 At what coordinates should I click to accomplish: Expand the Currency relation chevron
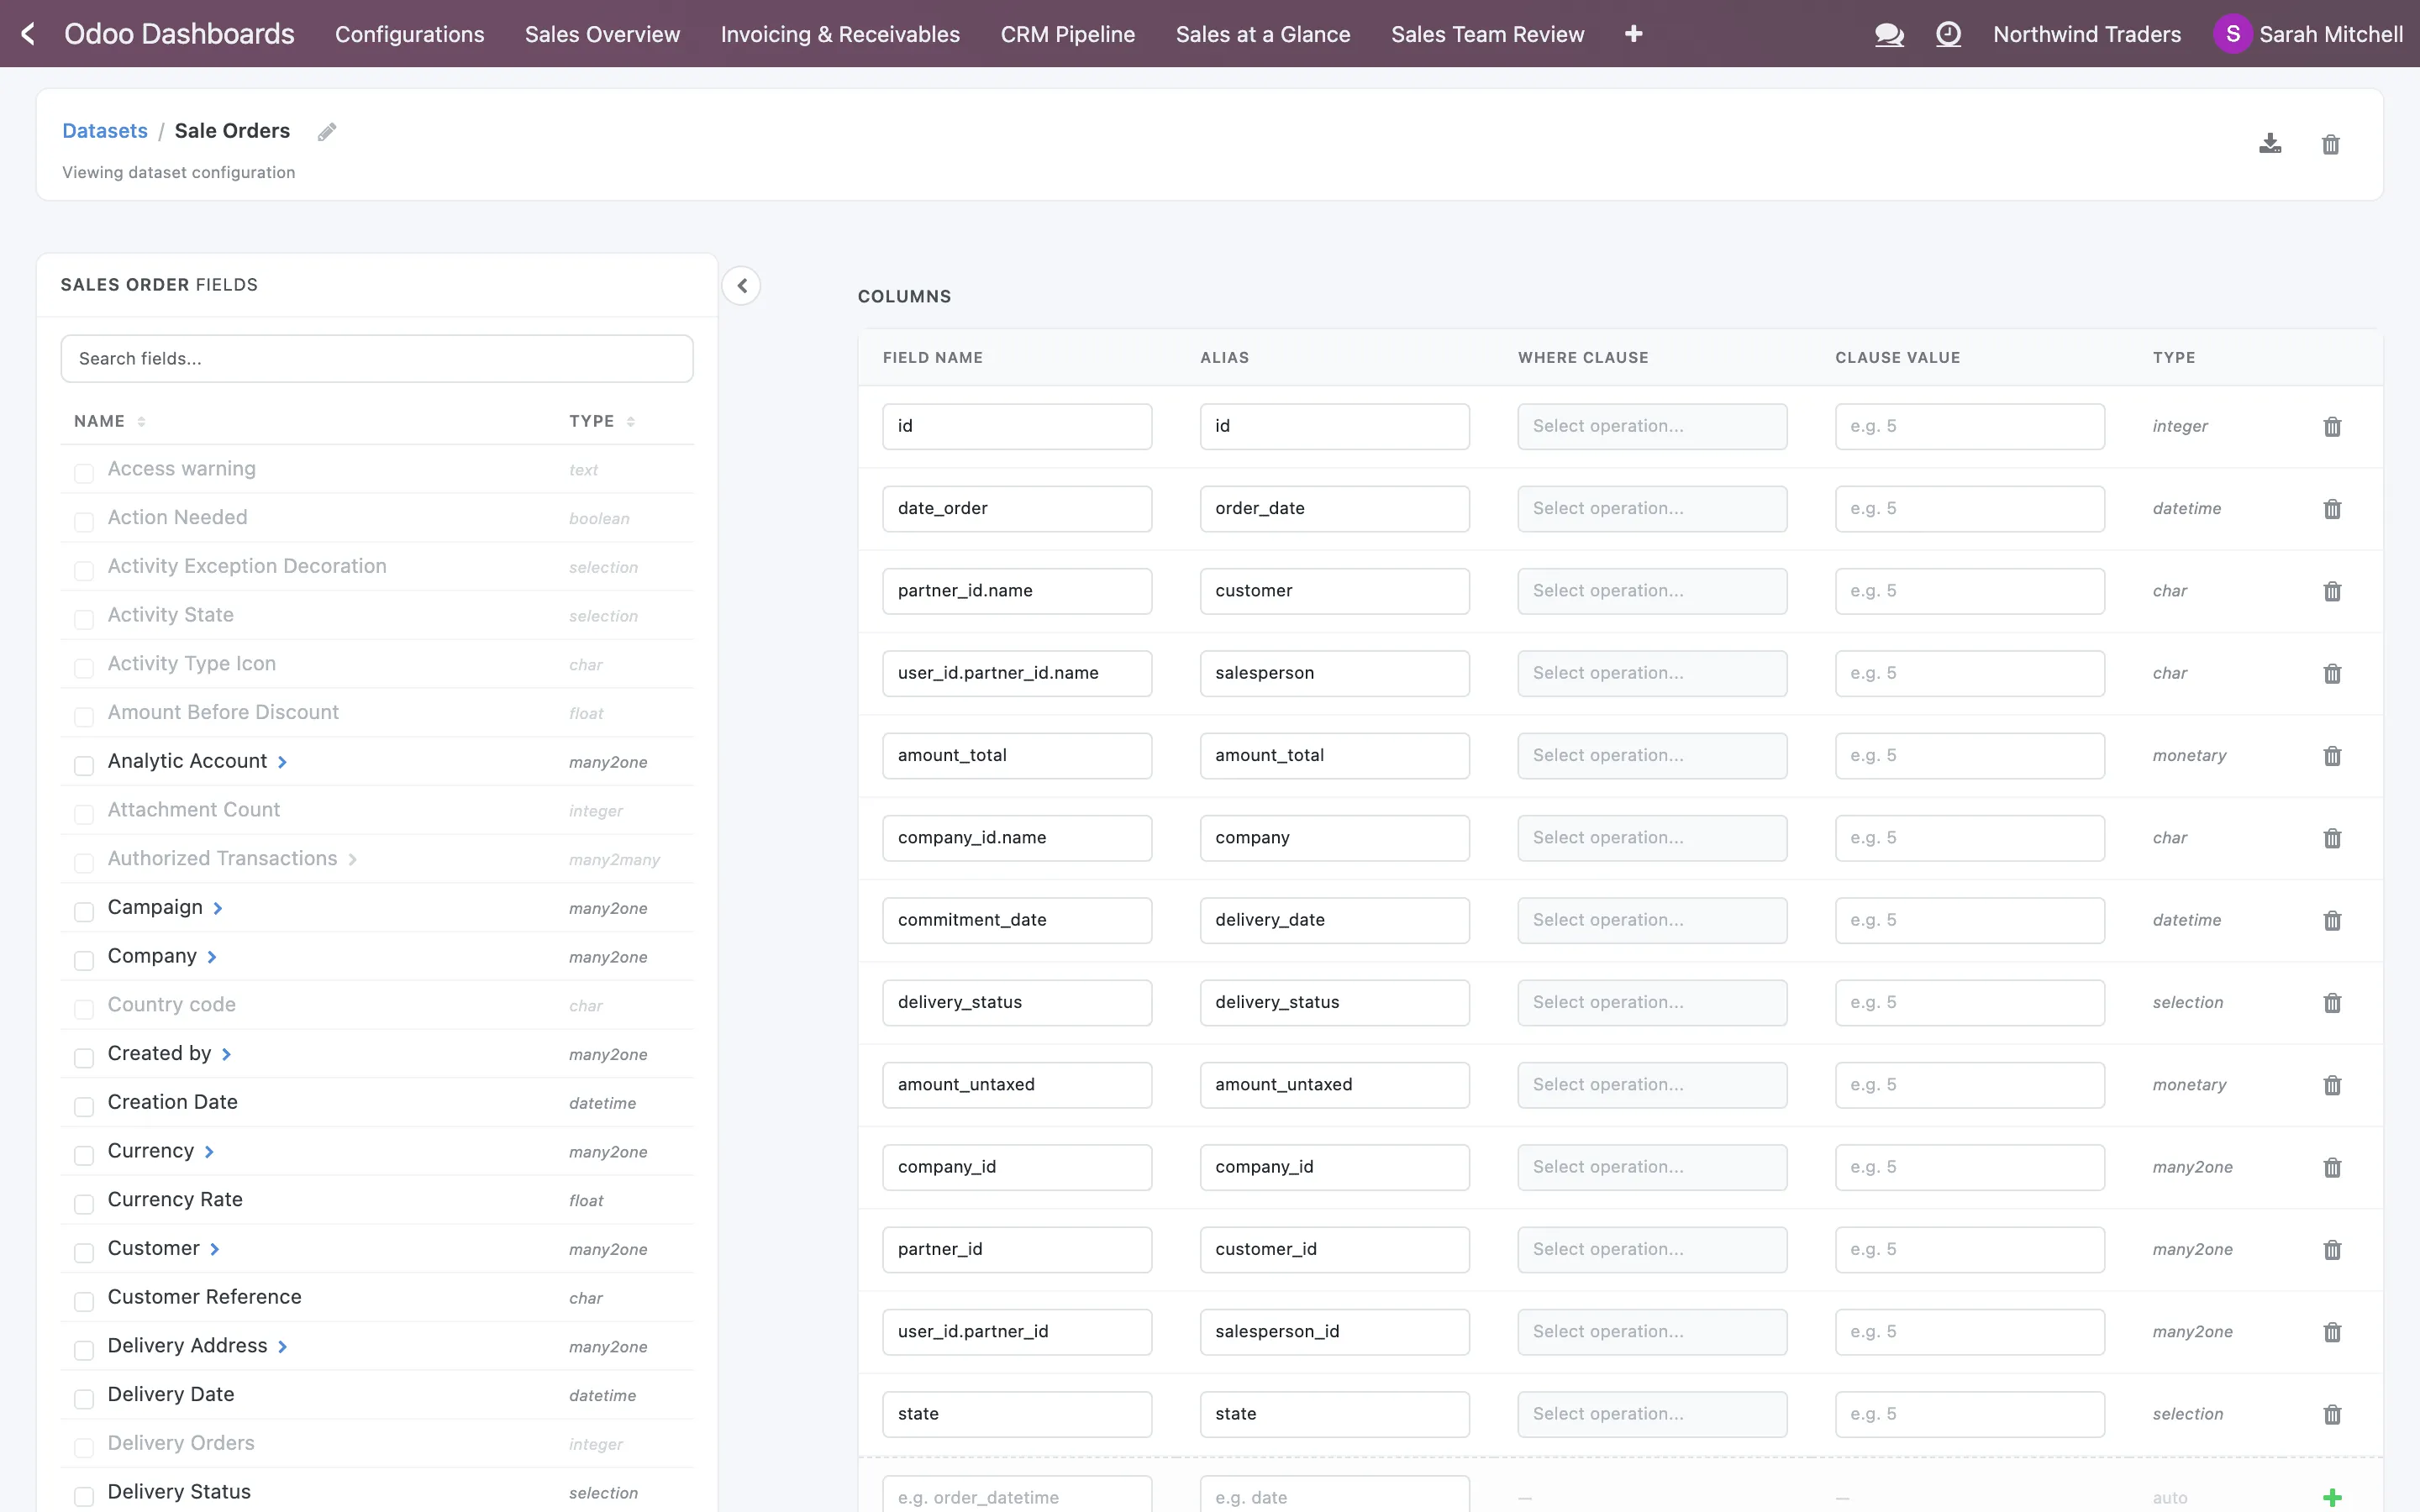(209, 1152)
